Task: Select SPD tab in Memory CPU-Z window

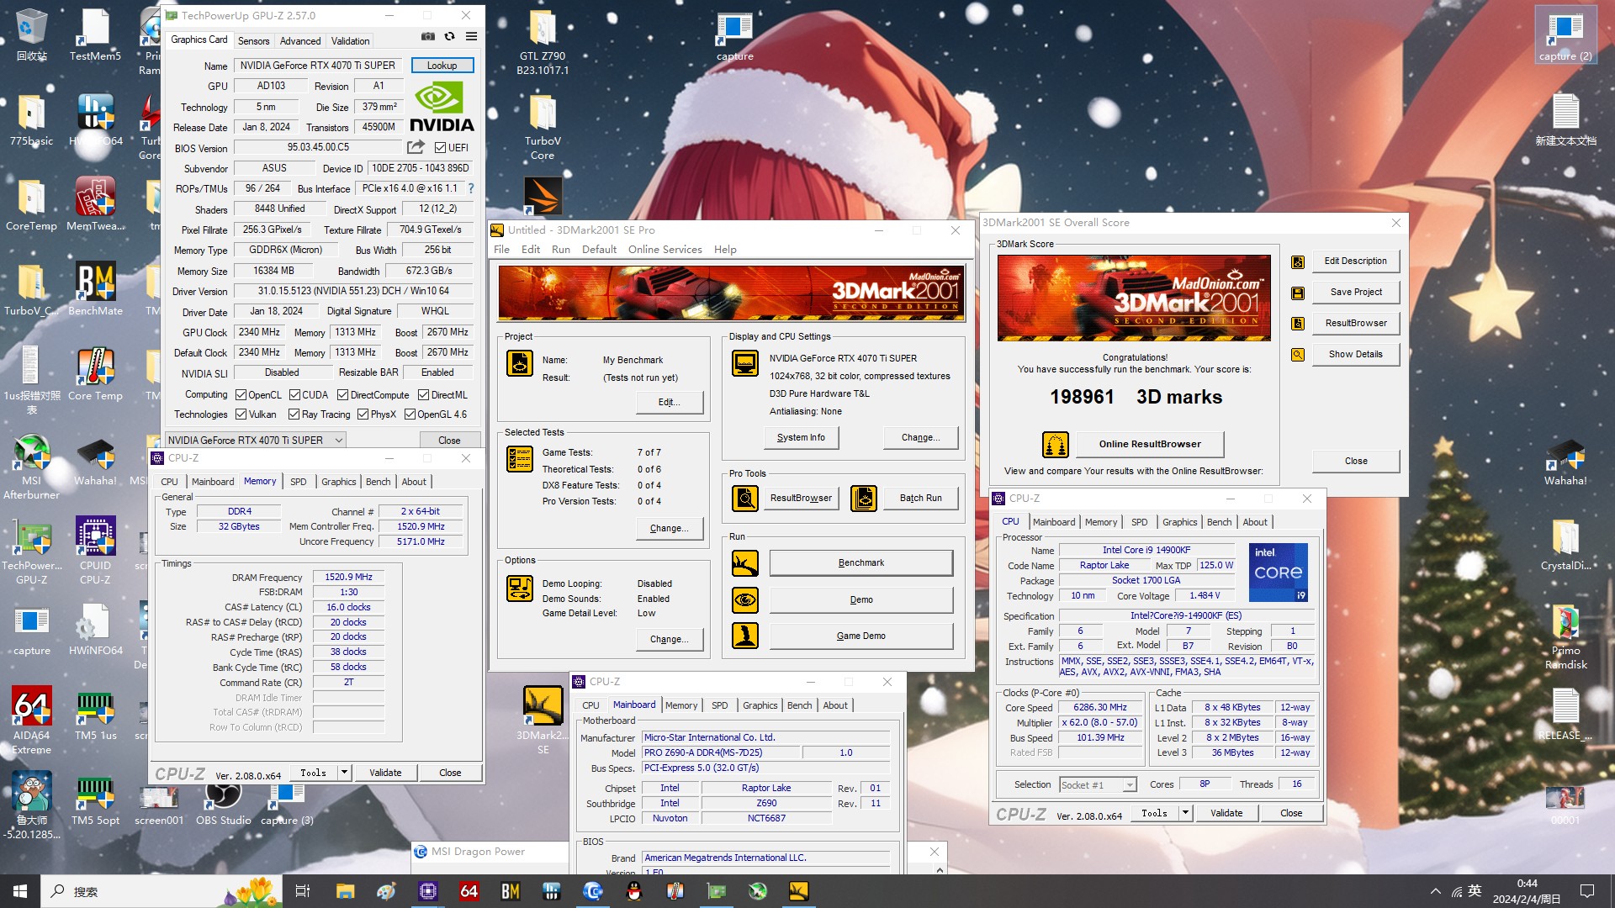Action: click(298, 482)
